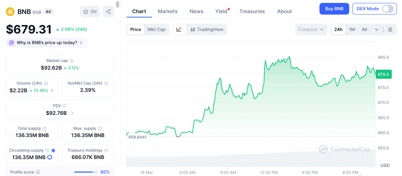Switch to the Markets tab

tap(168, 11)
